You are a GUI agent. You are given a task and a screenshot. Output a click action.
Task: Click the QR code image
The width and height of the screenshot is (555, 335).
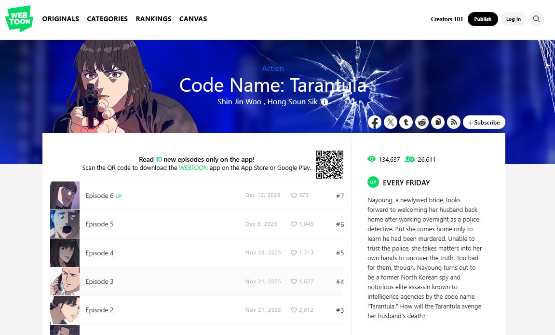(x=330, y=165)
